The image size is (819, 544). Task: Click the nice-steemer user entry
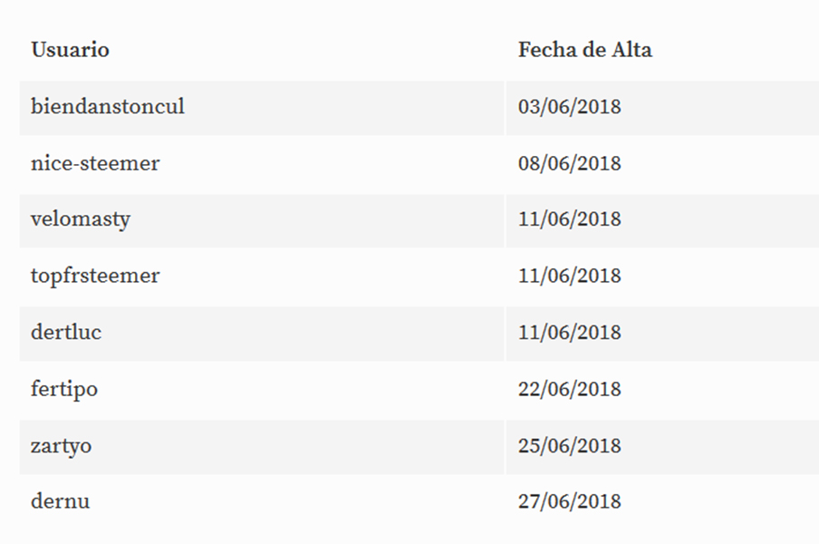(94, 163)
